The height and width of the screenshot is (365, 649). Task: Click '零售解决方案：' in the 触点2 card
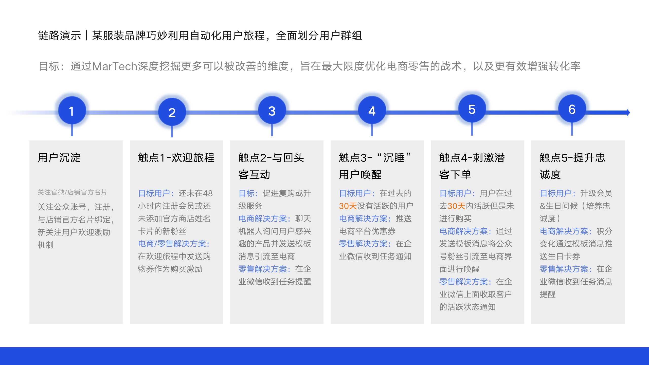265,269
